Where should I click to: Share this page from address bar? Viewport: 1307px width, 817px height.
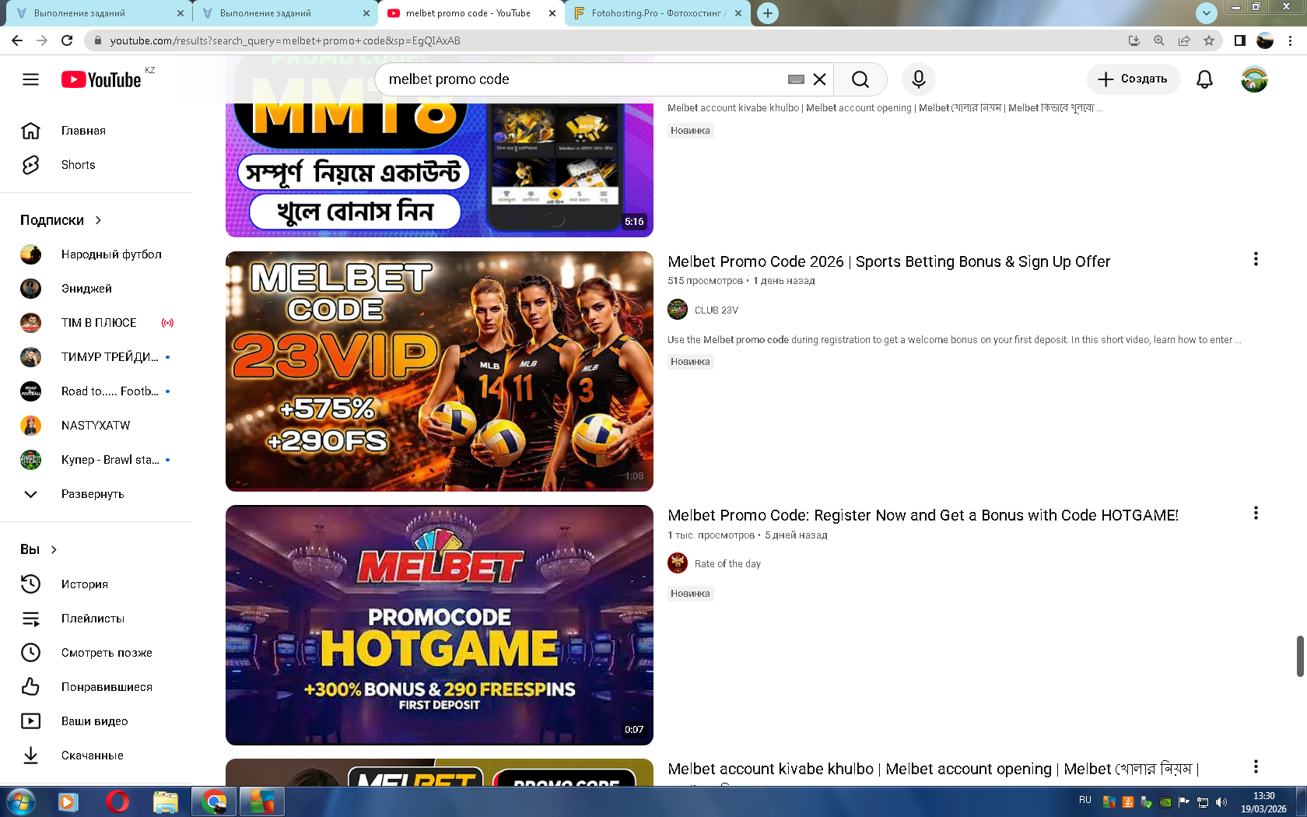click(x=1184, y=40)
